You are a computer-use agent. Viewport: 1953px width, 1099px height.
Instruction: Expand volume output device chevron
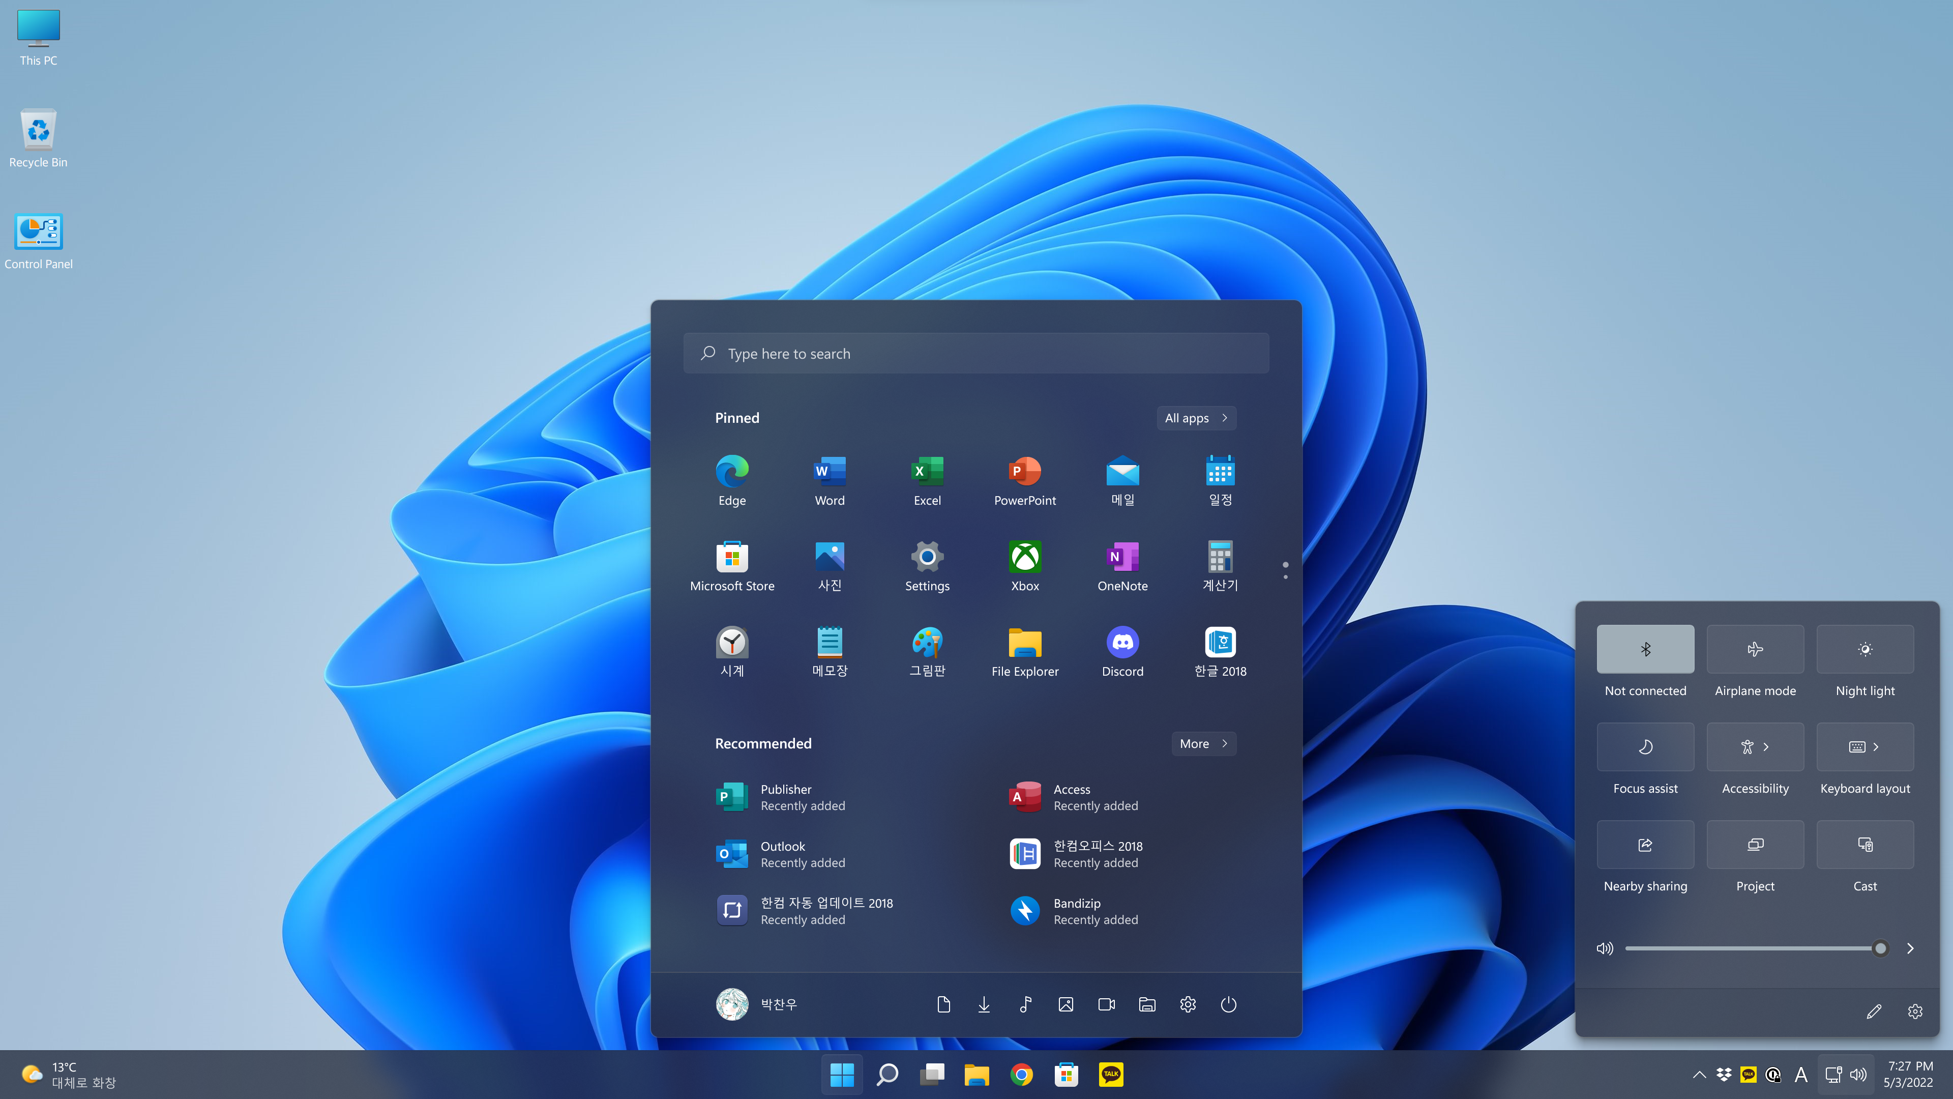pos(1911,948)
